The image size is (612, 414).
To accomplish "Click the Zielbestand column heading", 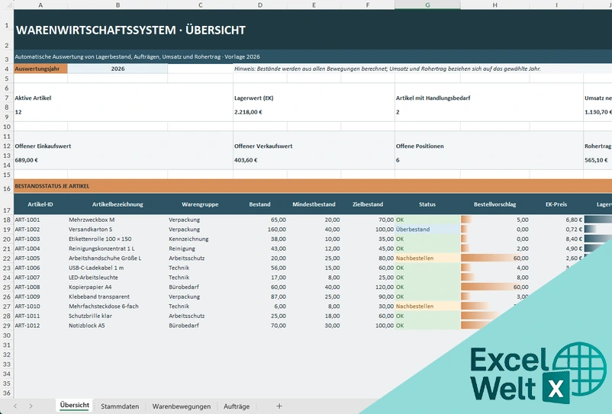I will coord(368,204).
